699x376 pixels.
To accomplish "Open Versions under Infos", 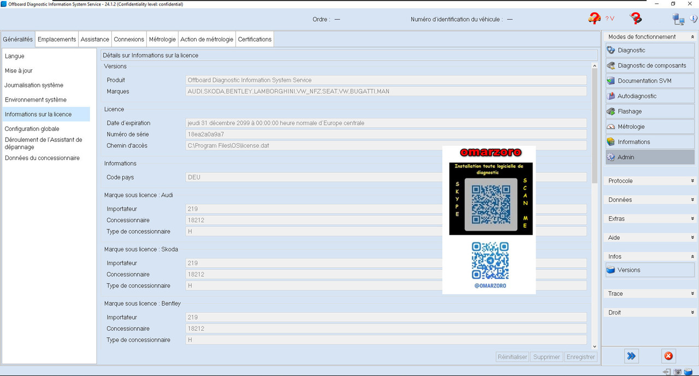I will click(650, 270).
